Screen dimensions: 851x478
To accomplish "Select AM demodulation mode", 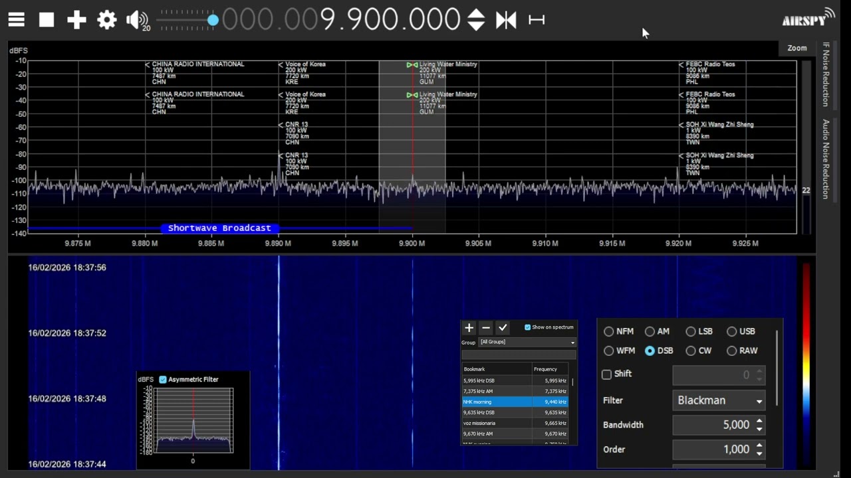I will 650,331.
